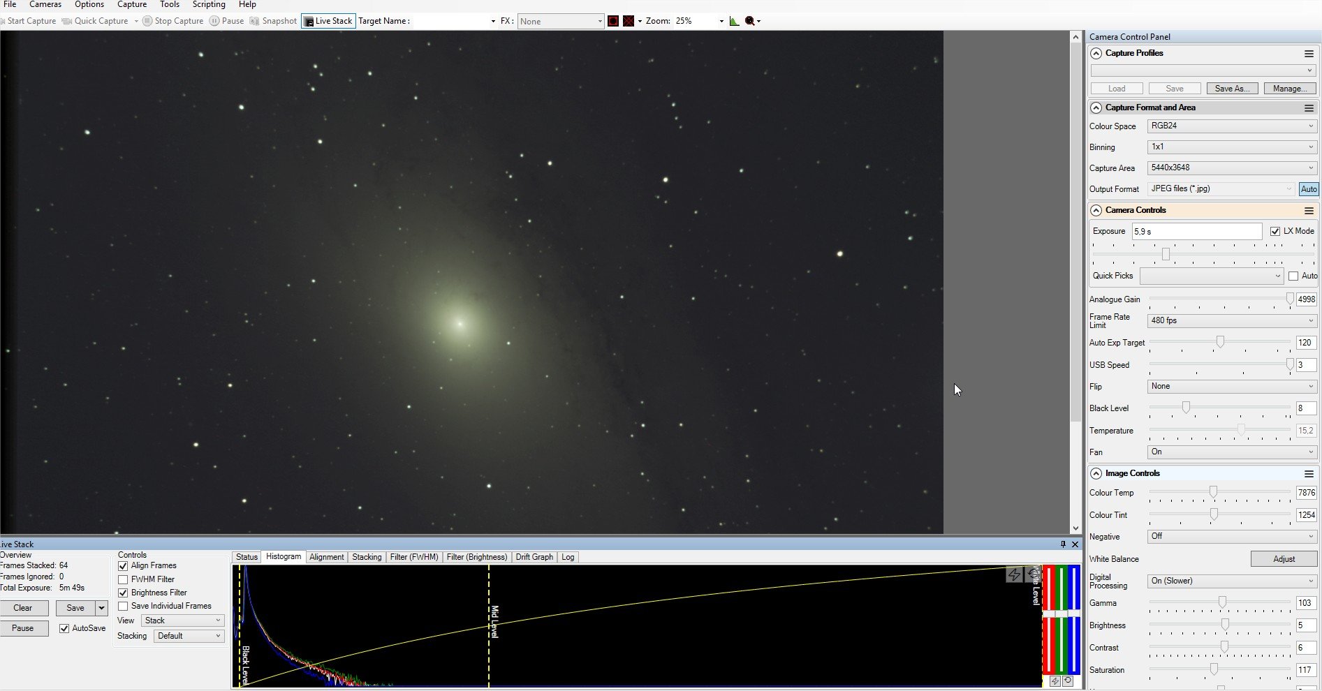The height and width of the screenshot is (691, 1322).
Task: Open the FX effects dropdown
Action: click(561, 22)
